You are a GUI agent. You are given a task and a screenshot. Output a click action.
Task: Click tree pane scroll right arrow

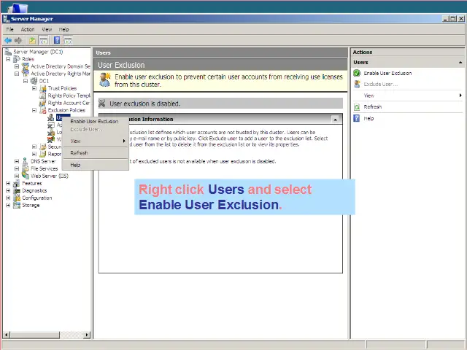pos(87,335)
